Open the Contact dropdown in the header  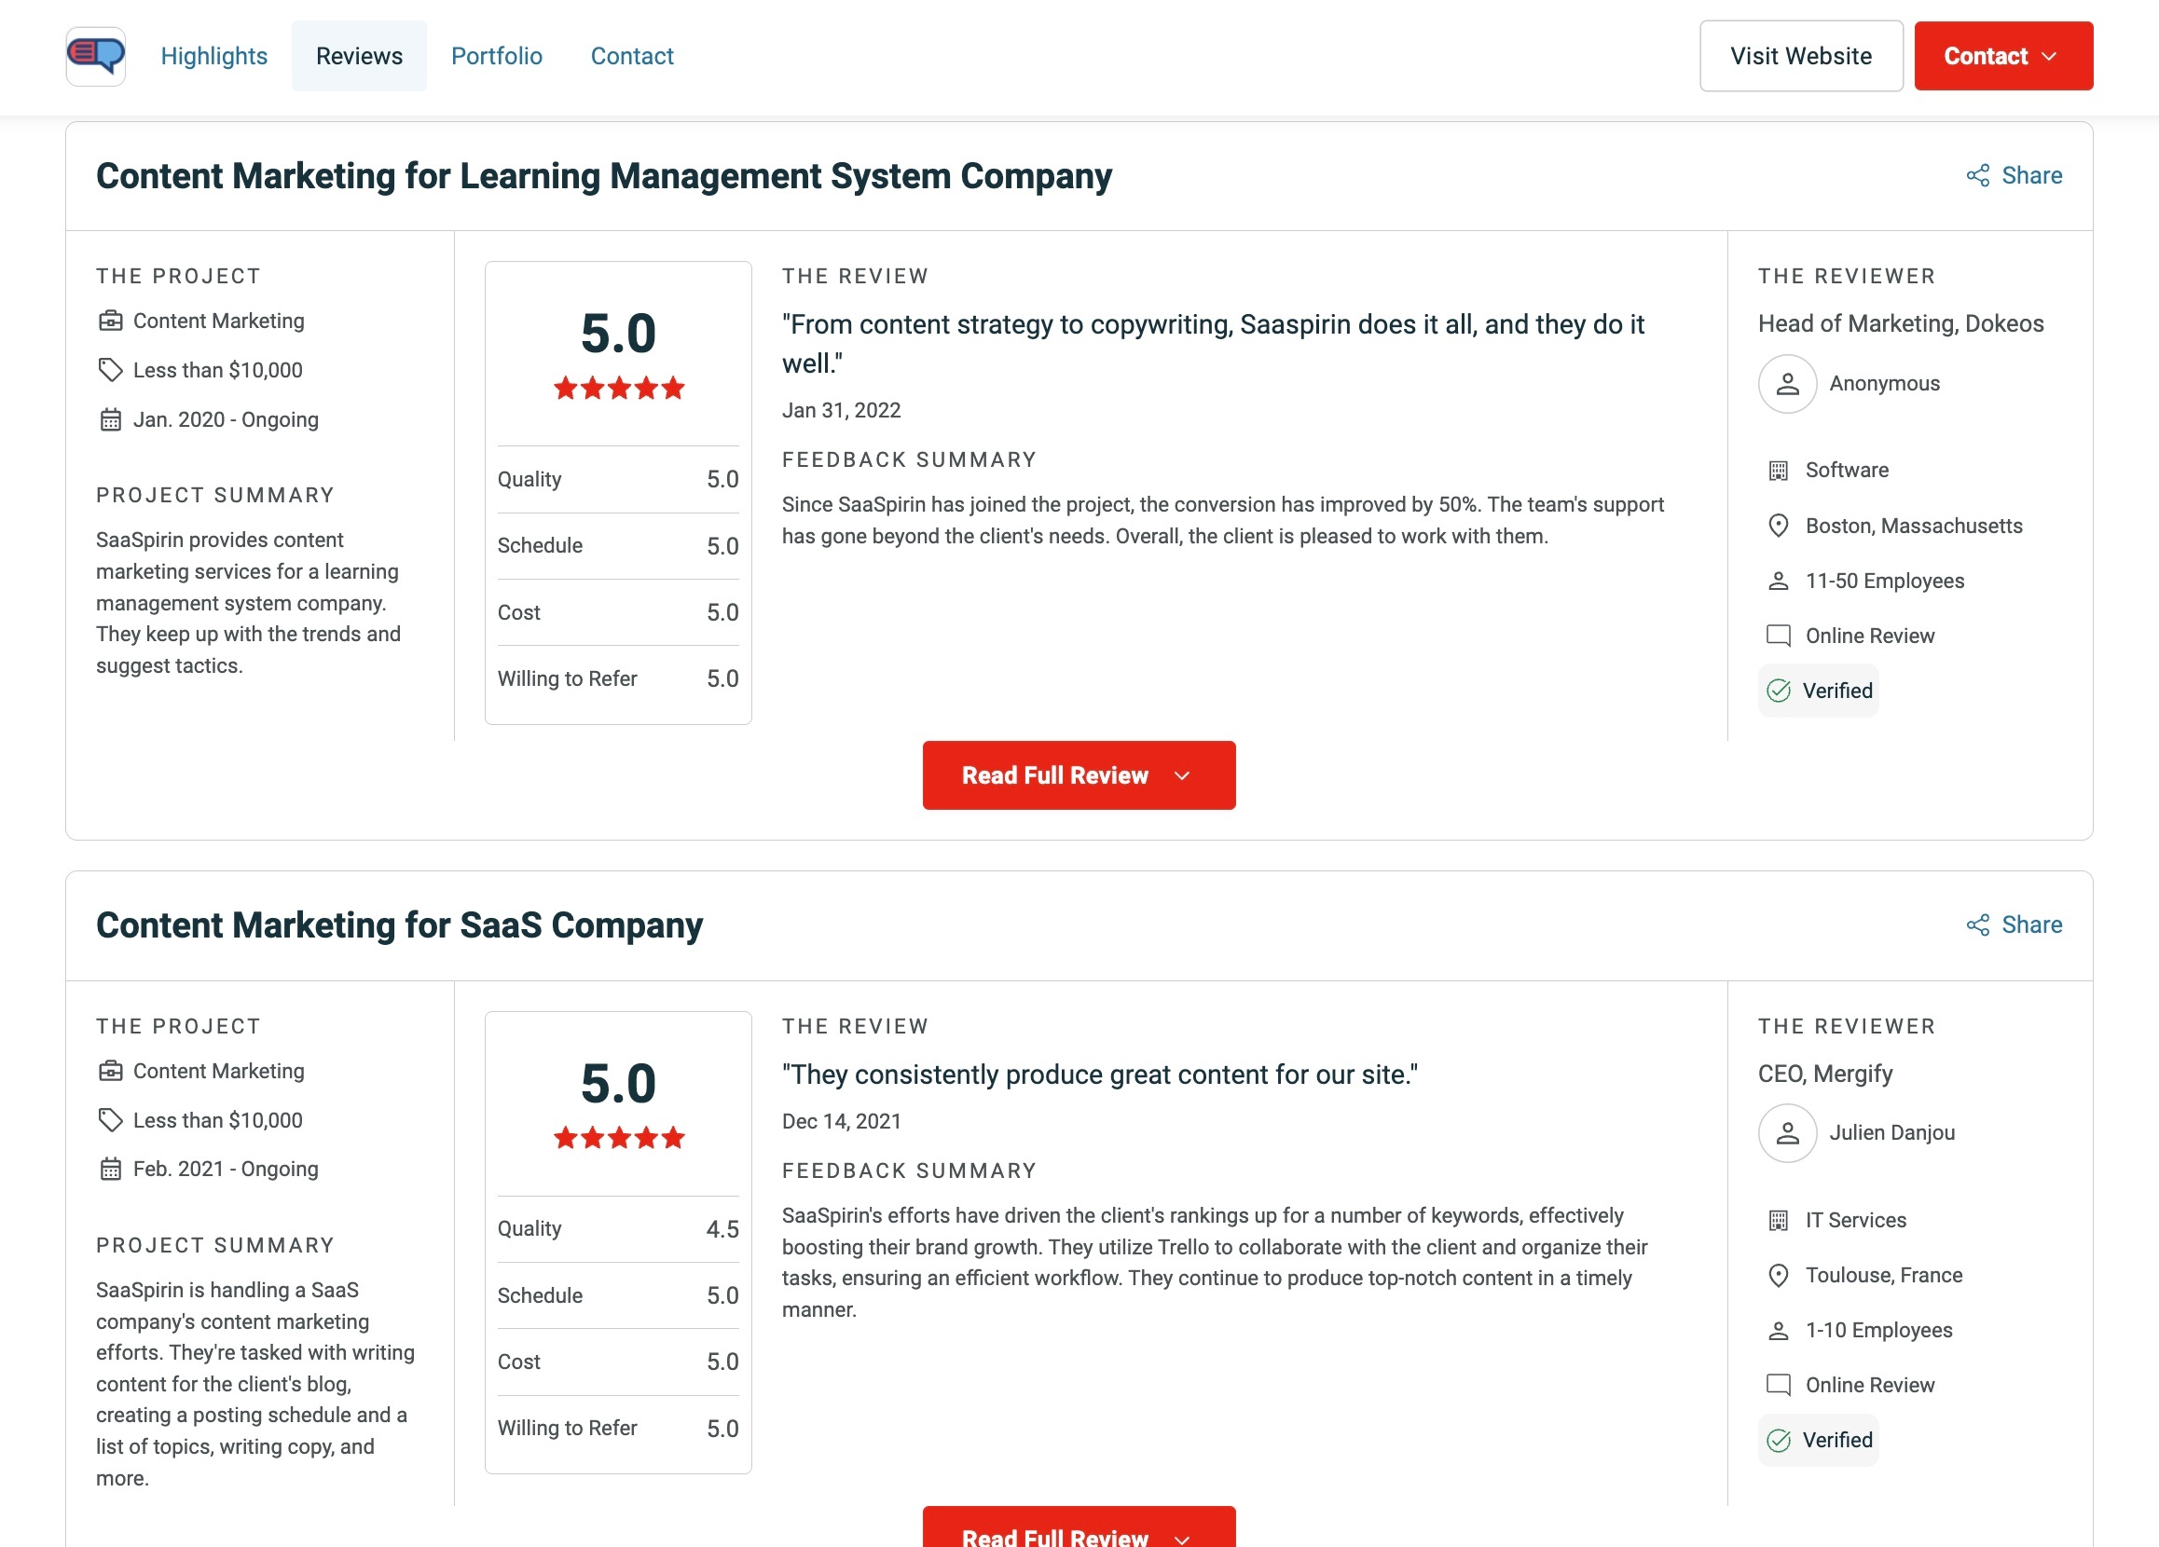2002,55
